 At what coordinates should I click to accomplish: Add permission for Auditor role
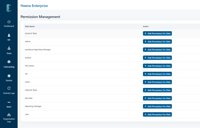click(157, 58)
